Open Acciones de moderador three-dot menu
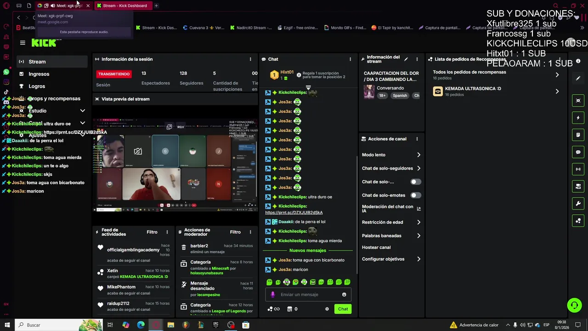The width and height of the screenshot is (588, 331). point(250,232)
